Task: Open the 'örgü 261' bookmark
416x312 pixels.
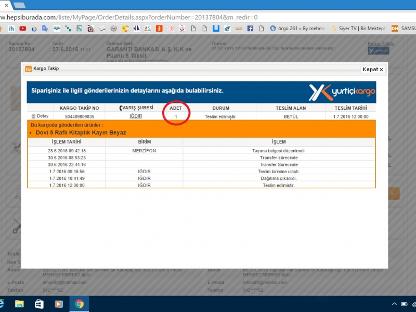Action: [297, 29]
